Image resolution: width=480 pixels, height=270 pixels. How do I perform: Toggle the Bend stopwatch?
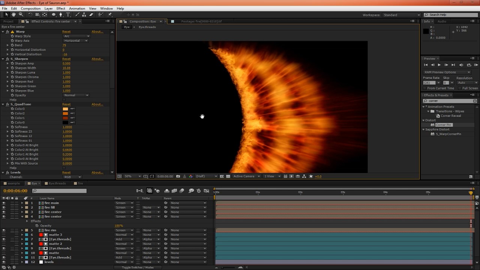pyautogui.click(x=12, y=45)
